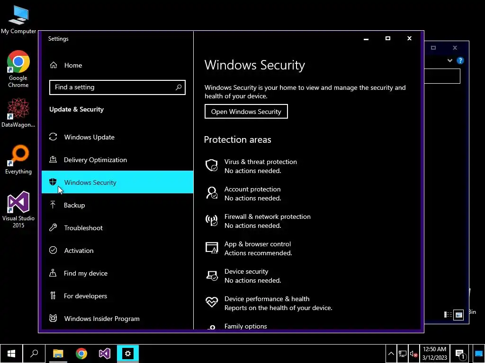
Task: Click the magnifier icon in the search box
Action: (x=179, y=87)
